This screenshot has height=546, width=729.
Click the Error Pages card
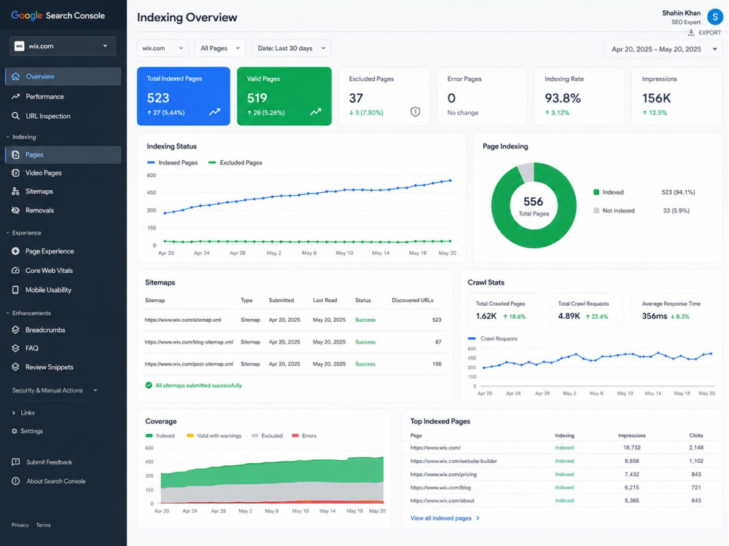482,96
